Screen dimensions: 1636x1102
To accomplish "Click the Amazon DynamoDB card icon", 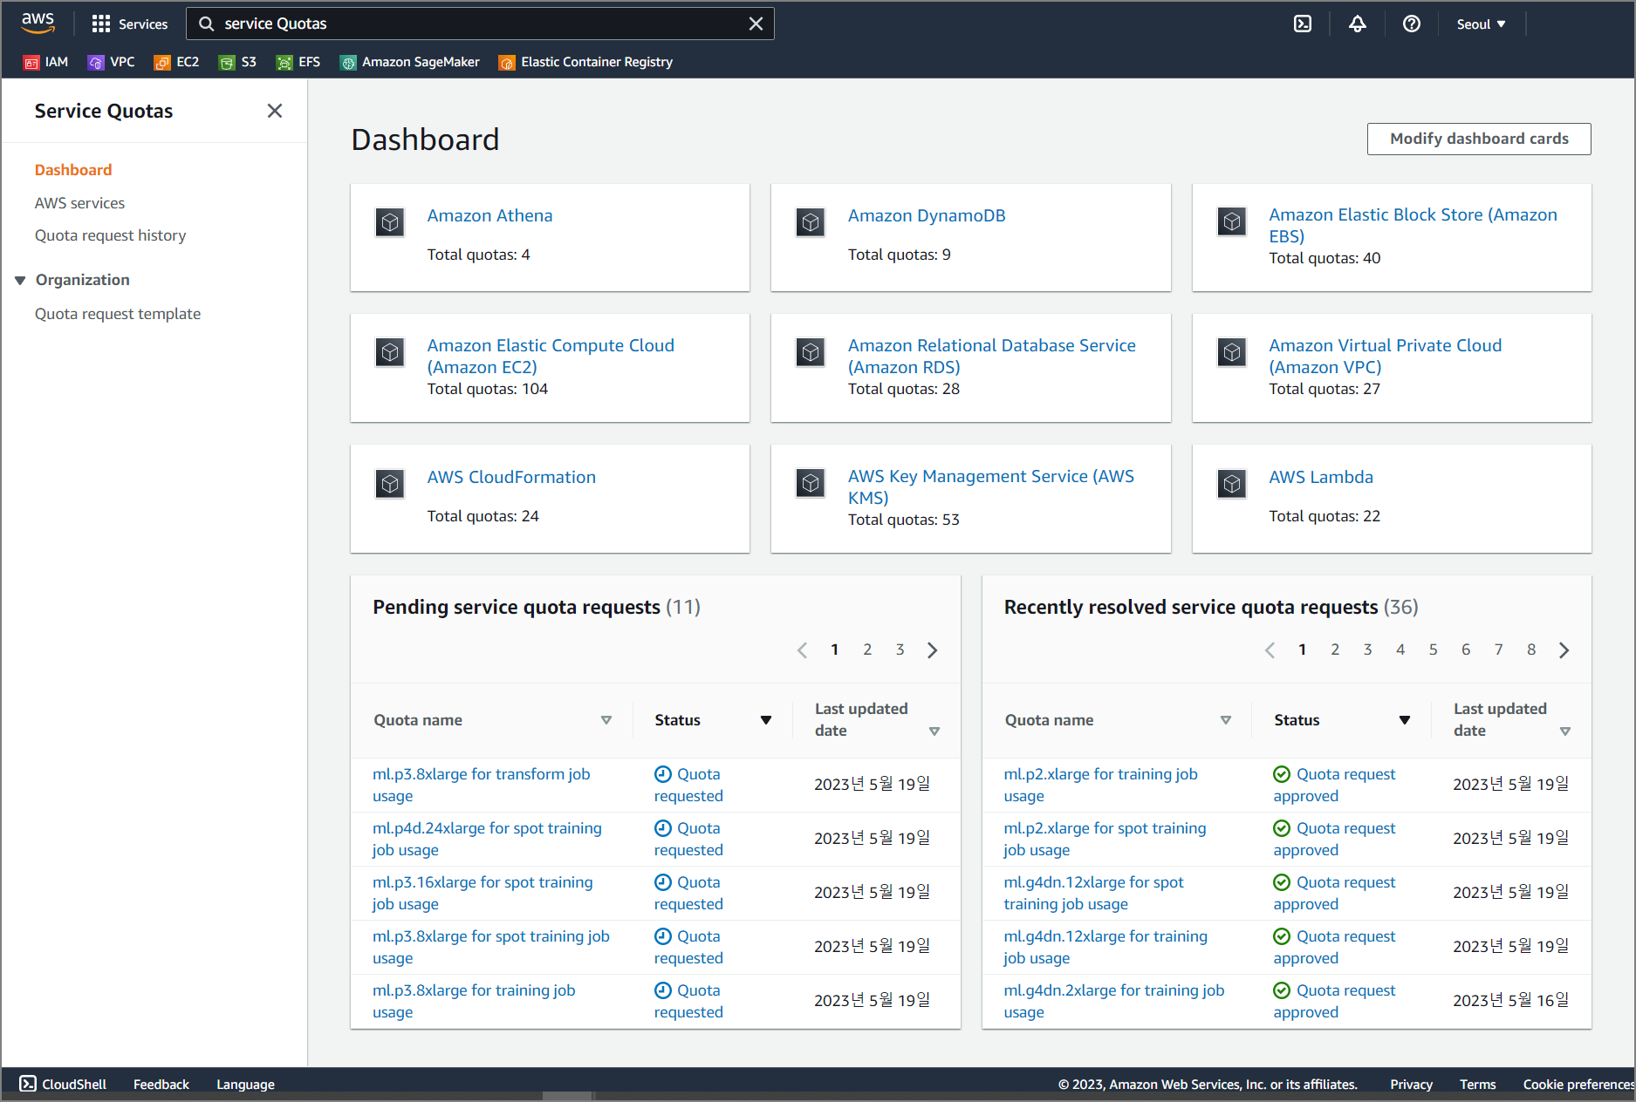I will tap(811, 223).
